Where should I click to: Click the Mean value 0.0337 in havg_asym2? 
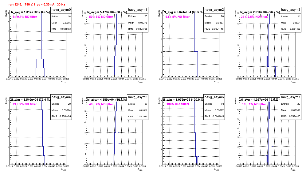pos(220,23)
